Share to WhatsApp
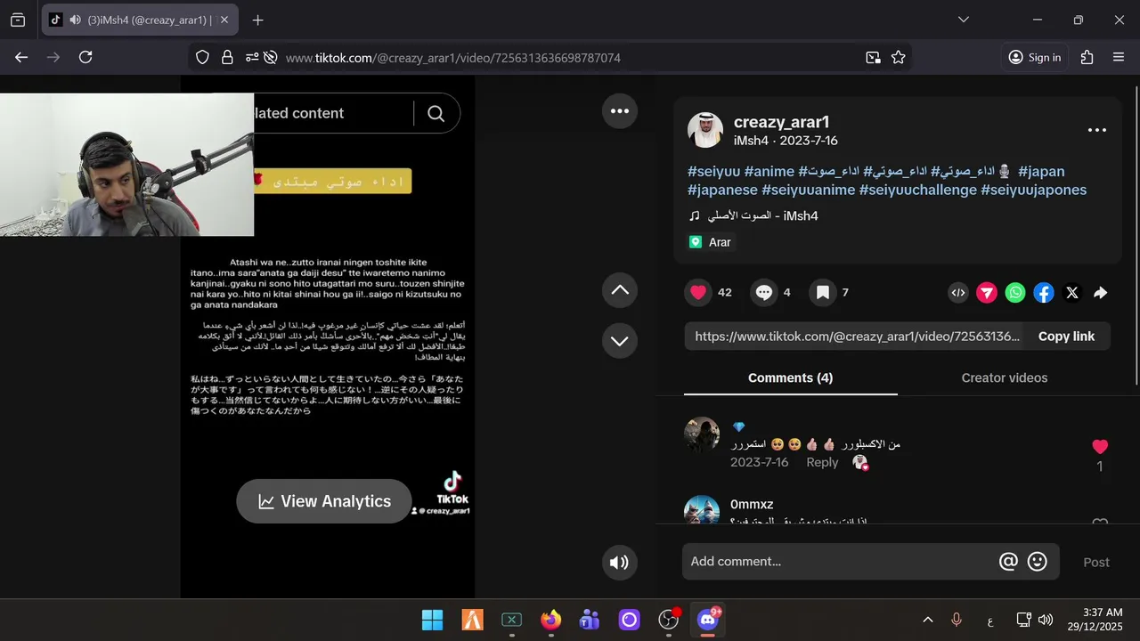Viewport: 1140px width, 641px height. (x=1015, y=293)
